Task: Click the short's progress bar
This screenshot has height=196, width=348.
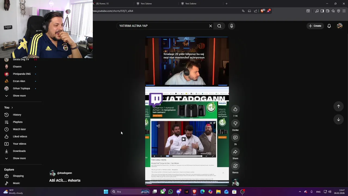Action: tap(187, 186)
